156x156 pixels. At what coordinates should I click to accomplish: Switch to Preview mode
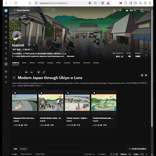click(23, 149)
